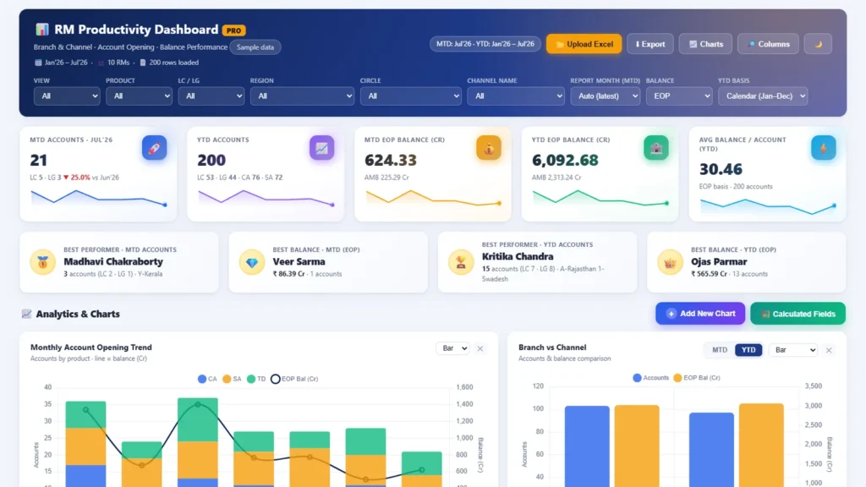Click the trophy icon beside Kritika Chandra
The width and height of the screenshot is (866, 487).
point(461,262)
